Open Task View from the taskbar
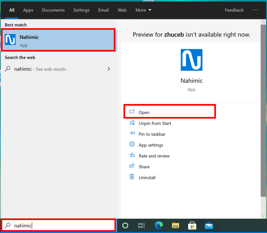Viewport: 267px width, 233px height. [141, 226]
